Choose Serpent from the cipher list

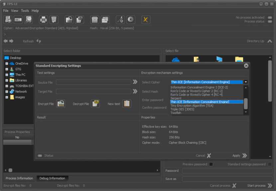click(x=176, y=98)
